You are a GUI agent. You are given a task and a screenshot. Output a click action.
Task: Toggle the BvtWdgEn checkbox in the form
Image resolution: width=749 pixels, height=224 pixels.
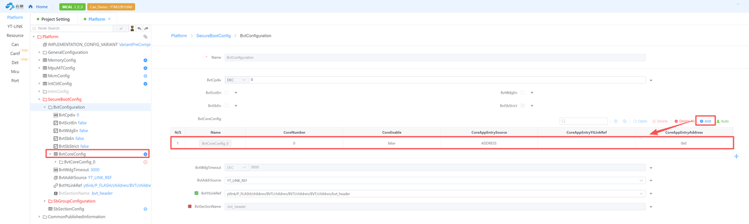click(x=523, y=92)
